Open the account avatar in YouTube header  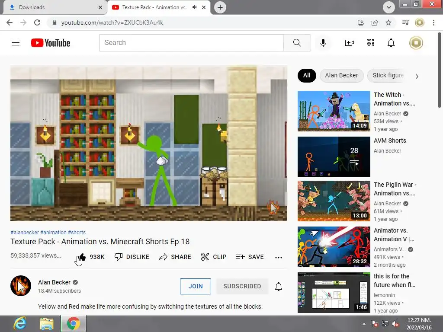(x=416, y=43)
